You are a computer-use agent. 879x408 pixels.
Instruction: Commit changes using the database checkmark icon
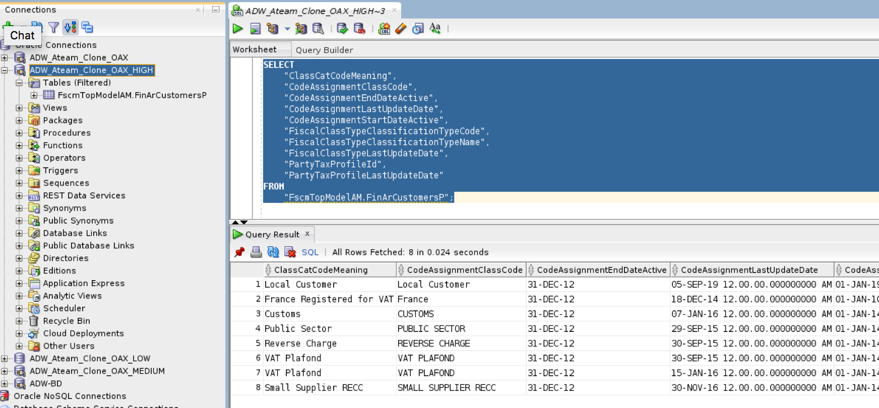(342, 29)
